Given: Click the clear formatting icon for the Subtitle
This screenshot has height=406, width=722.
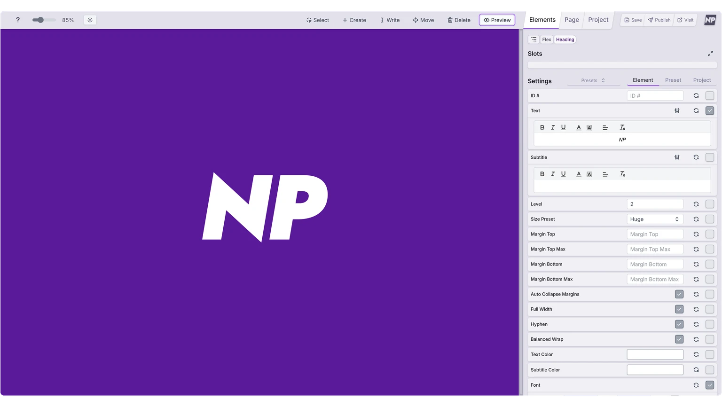Looking at the screenshot, I should pyautogui.click(x=622, y=174).
